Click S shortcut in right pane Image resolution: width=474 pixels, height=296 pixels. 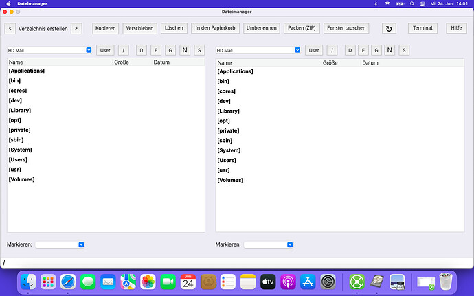(x=404, y=50)
